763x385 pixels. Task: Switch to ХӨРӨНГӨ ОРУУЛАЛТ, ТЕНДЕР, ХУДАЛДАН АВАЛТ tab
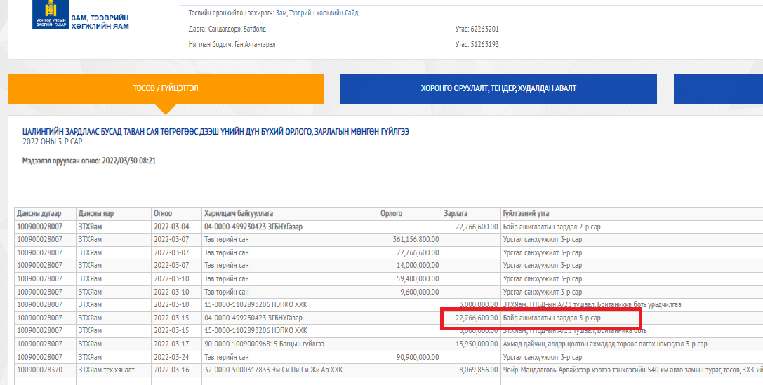point(498,88)
